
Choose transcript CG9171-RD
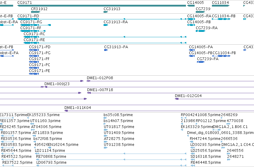click(28, 16)
